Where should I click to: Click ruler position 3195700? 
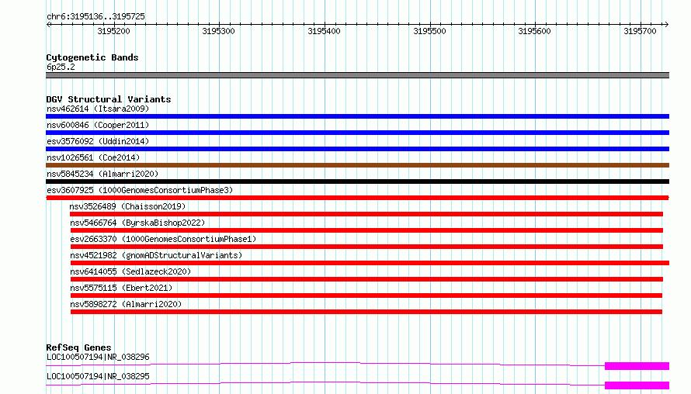coord(641,31)
